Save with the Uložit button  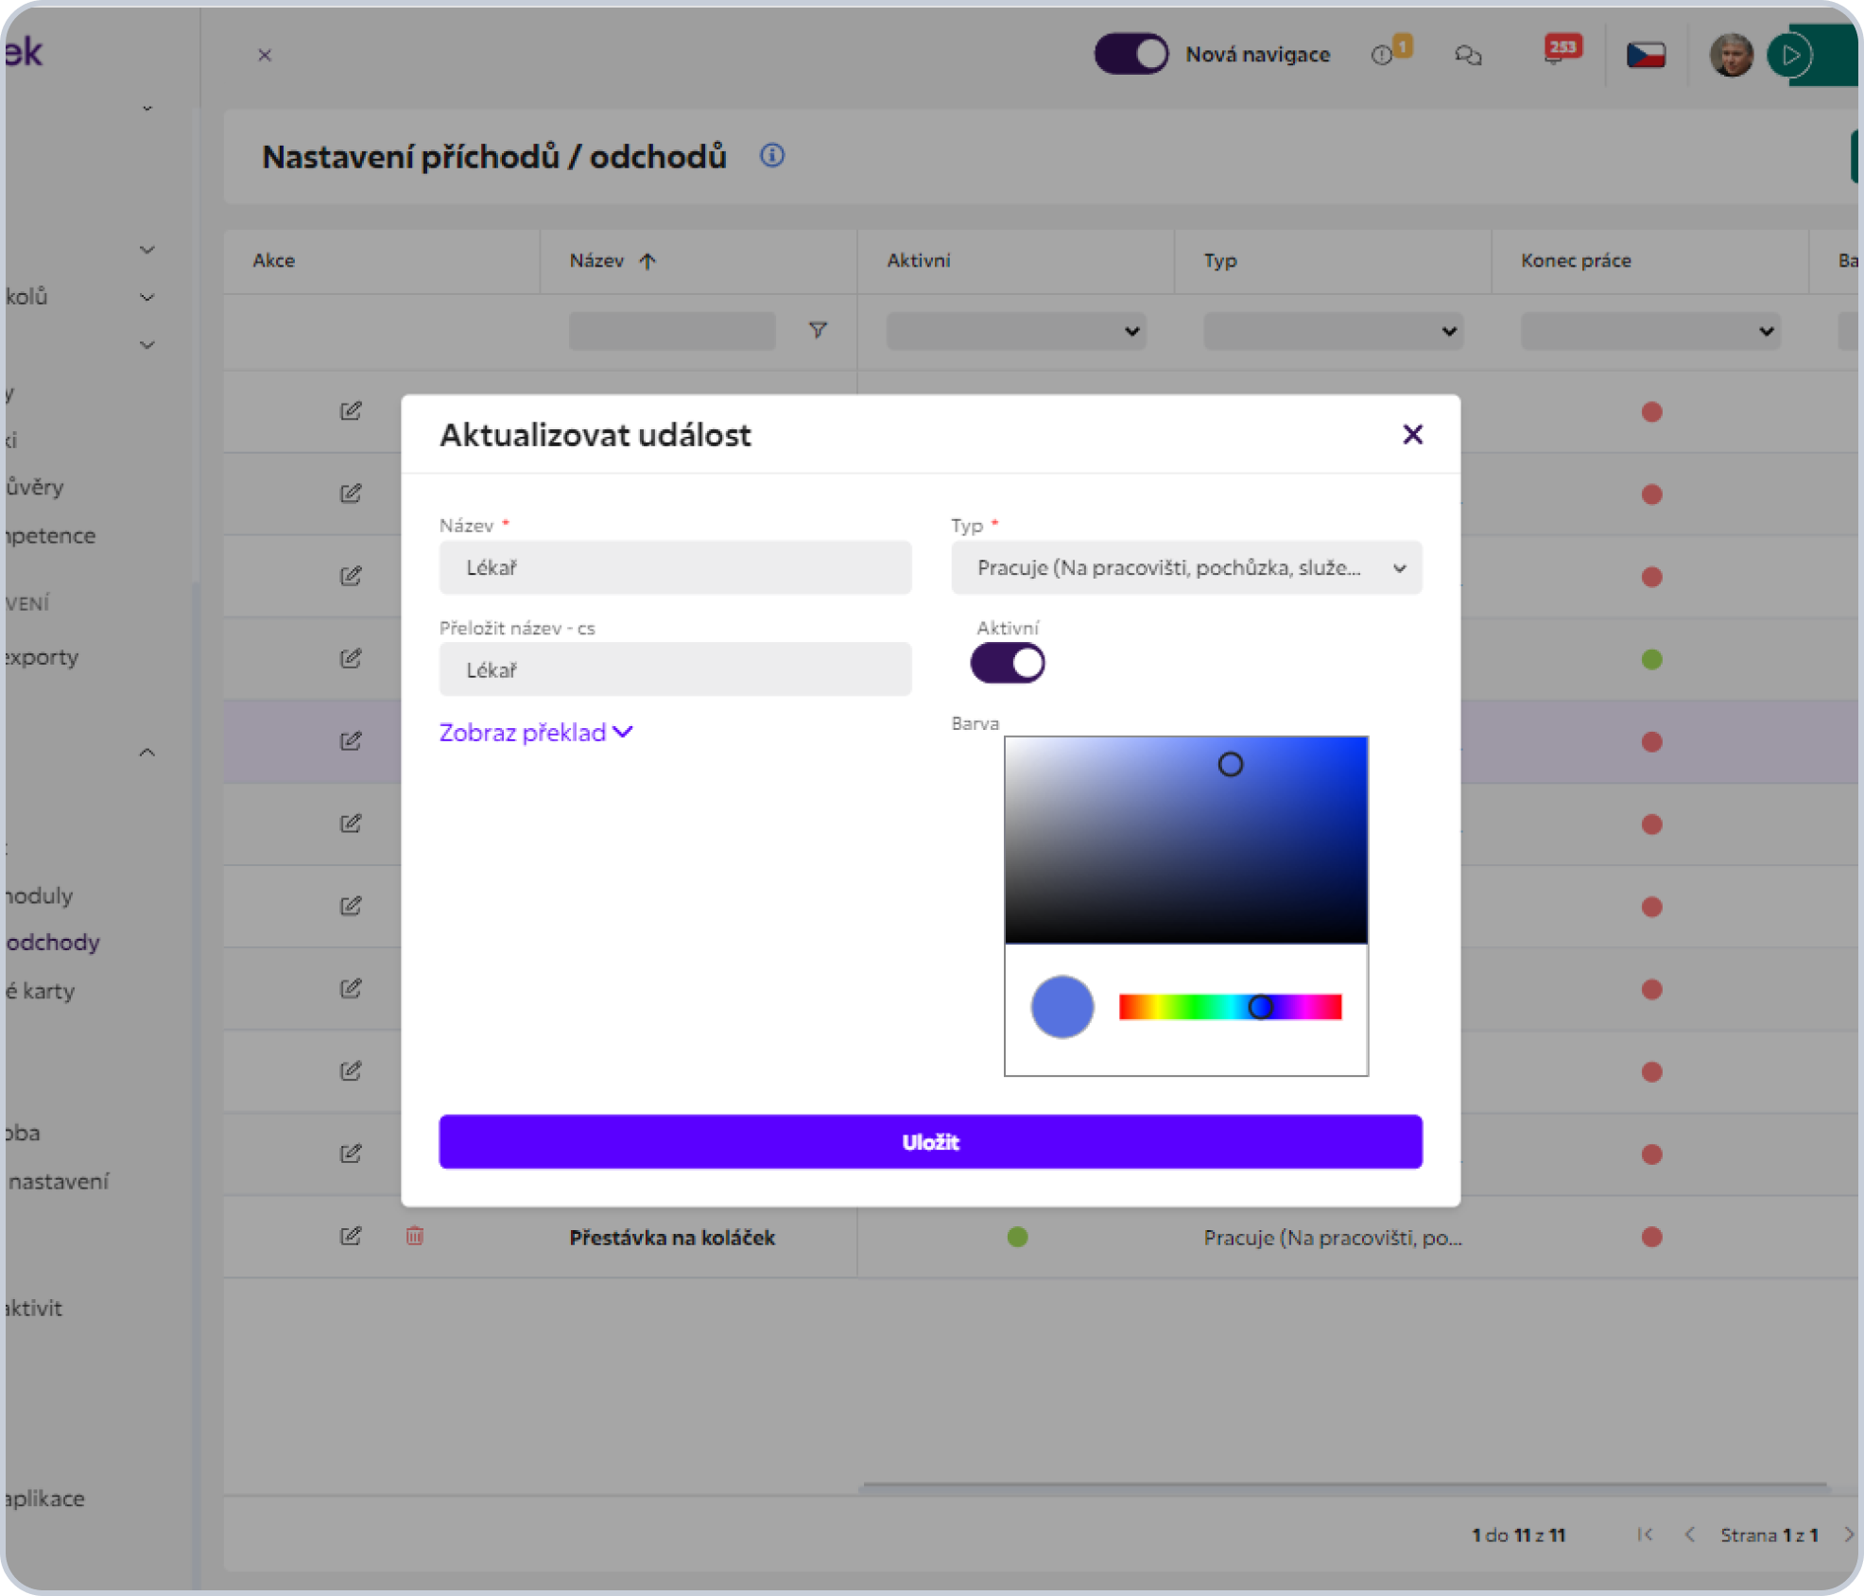pos(930,1141)
